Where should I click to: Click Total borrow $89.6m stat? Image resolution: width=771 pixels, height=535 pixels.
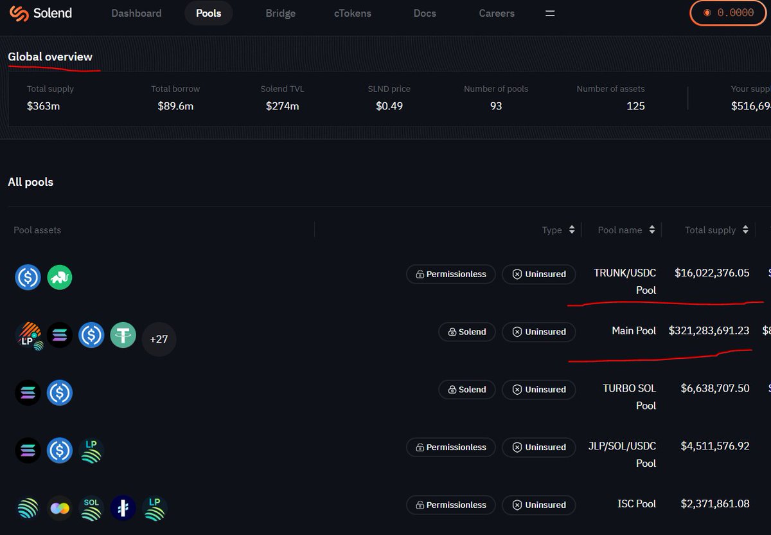click(x=175, y=98)
